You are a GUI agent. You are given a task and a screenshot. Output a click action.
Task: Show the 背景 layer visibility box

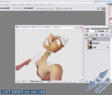(x=86, y=47)
